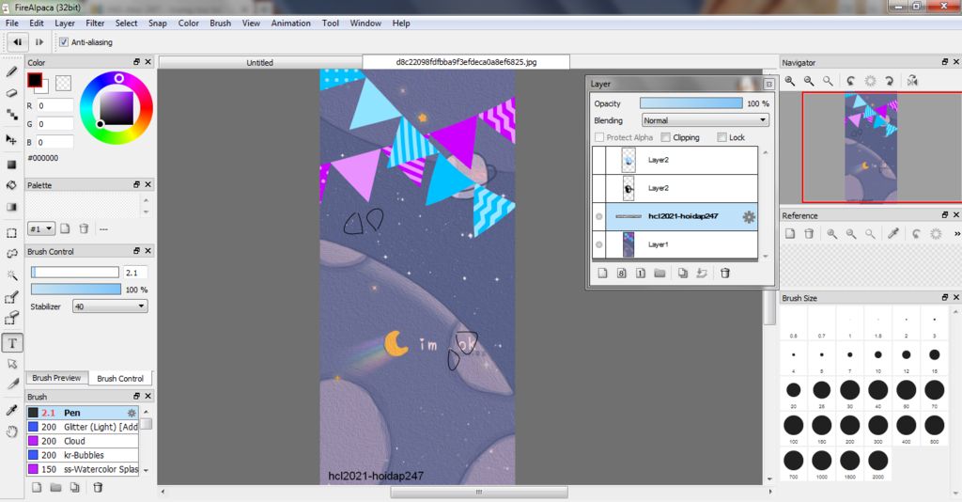Screen dimensions: 962x502
Task: Adjust the layer Opacity slider
Action: point(690,103)
